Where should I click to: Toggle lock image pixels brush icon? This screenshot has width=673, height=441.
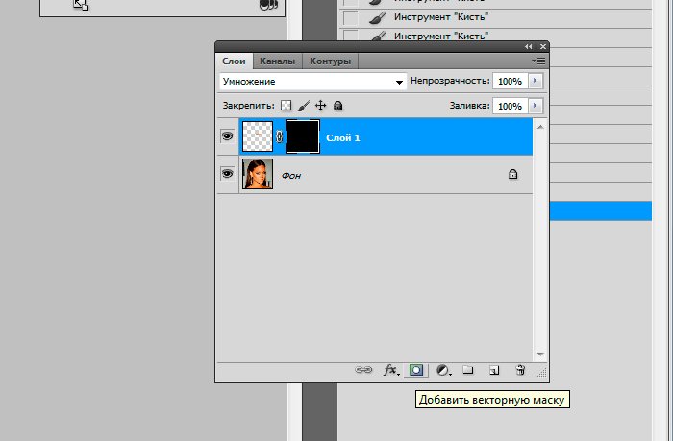(x=303, y=106)
